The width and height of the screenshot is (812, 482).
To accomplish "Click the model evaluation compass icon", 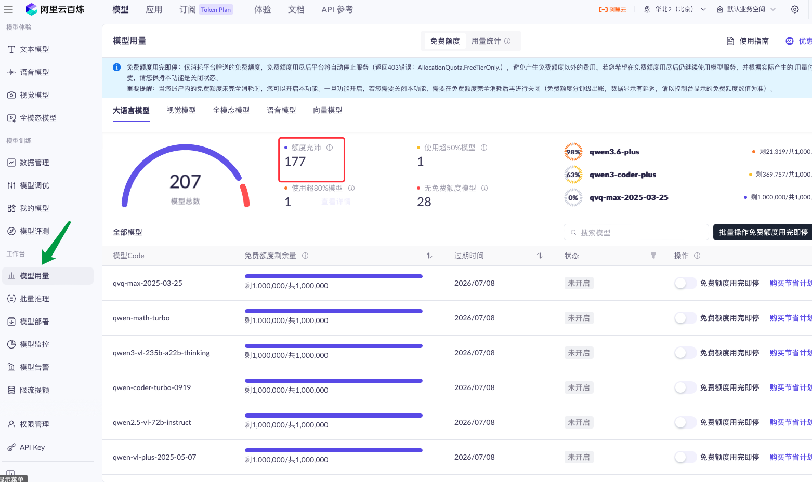I will pos(11,231).
